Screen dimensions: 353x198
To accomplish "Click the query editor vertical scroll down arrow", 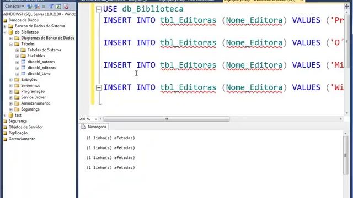I will point(347,113).
